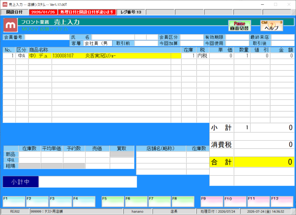Click the F11 function key button
296x215 pixels.
click(x=259, y=202)
